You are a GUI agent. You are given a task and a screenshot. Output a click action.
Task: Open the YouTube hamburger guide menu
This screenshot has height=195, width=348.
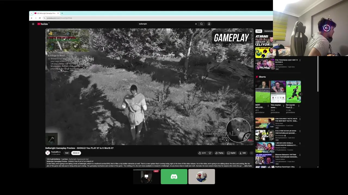(x=33, y=24)
